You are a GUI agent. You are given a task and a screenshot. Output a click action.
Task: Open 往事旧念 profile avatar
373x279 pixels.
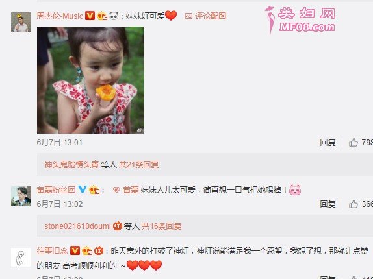click(x=21, y=258)
